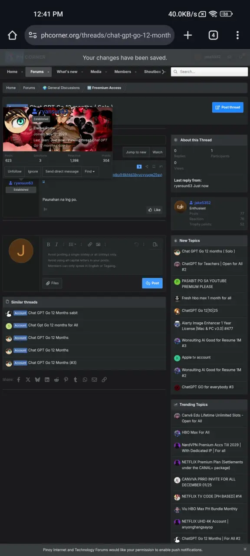250x556 pixels.
Task: Open the browser home page icon
Action: point(12,35)
